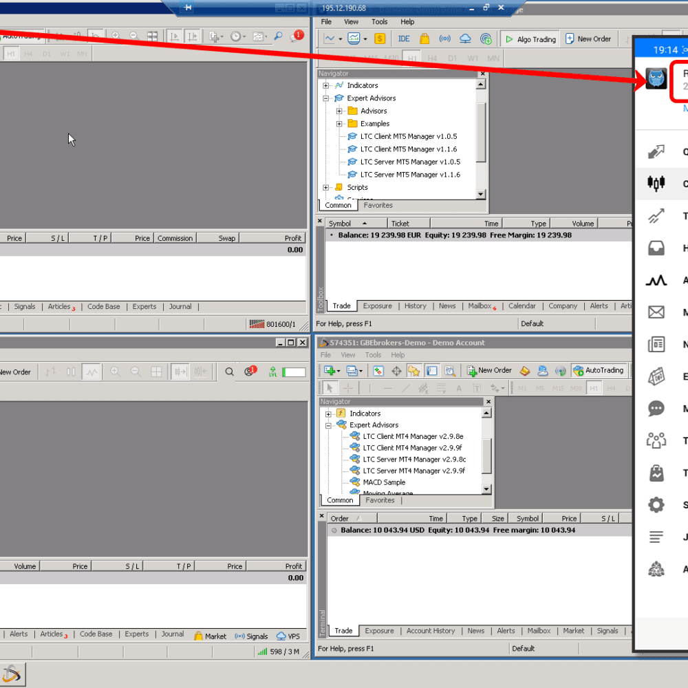Open the Market shopping bag in MT5 toolbar
This screenshot has height=688, width=688.
(424, 39)
